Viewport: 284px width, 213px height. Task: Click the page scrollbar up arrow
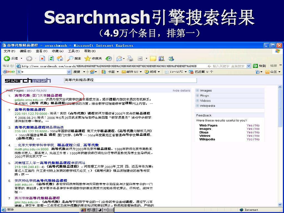(280, 87)
